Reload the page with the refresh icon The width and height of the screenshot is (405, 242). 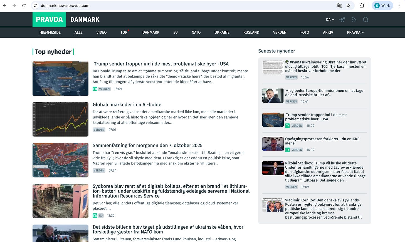(24, 6)
